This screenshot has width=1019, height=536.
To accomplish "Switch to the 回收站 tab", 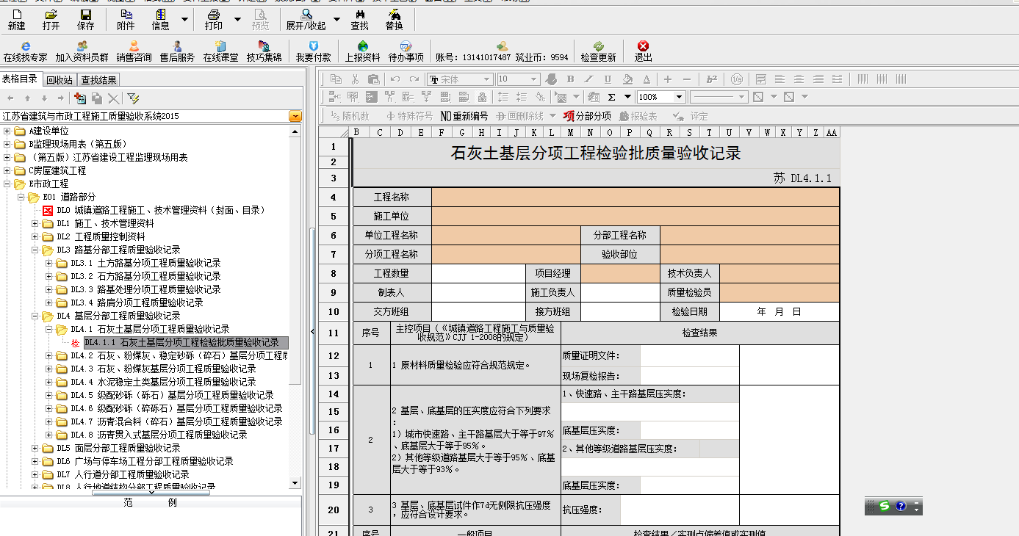I will pos(59,80).
